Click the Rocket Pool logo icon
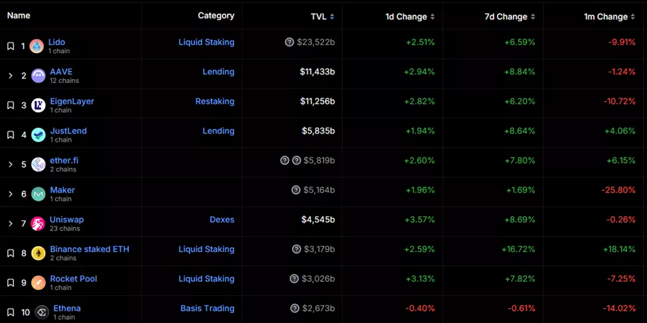 tap(39, 283)
